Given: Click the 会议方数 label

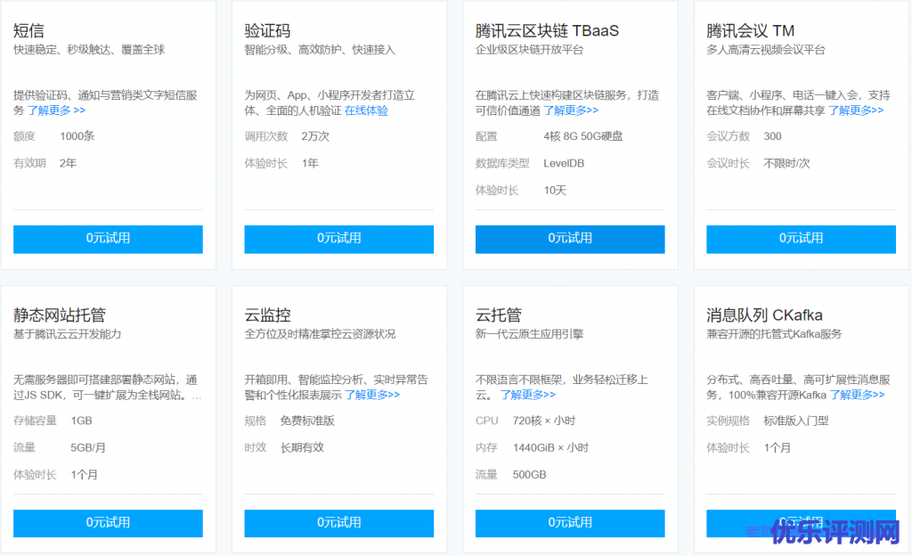Looking at the screenshot, I should coord(729,136).
